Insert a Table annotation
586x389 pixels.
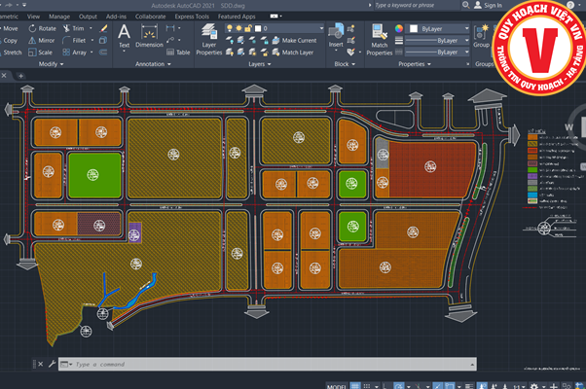[178, 53]
